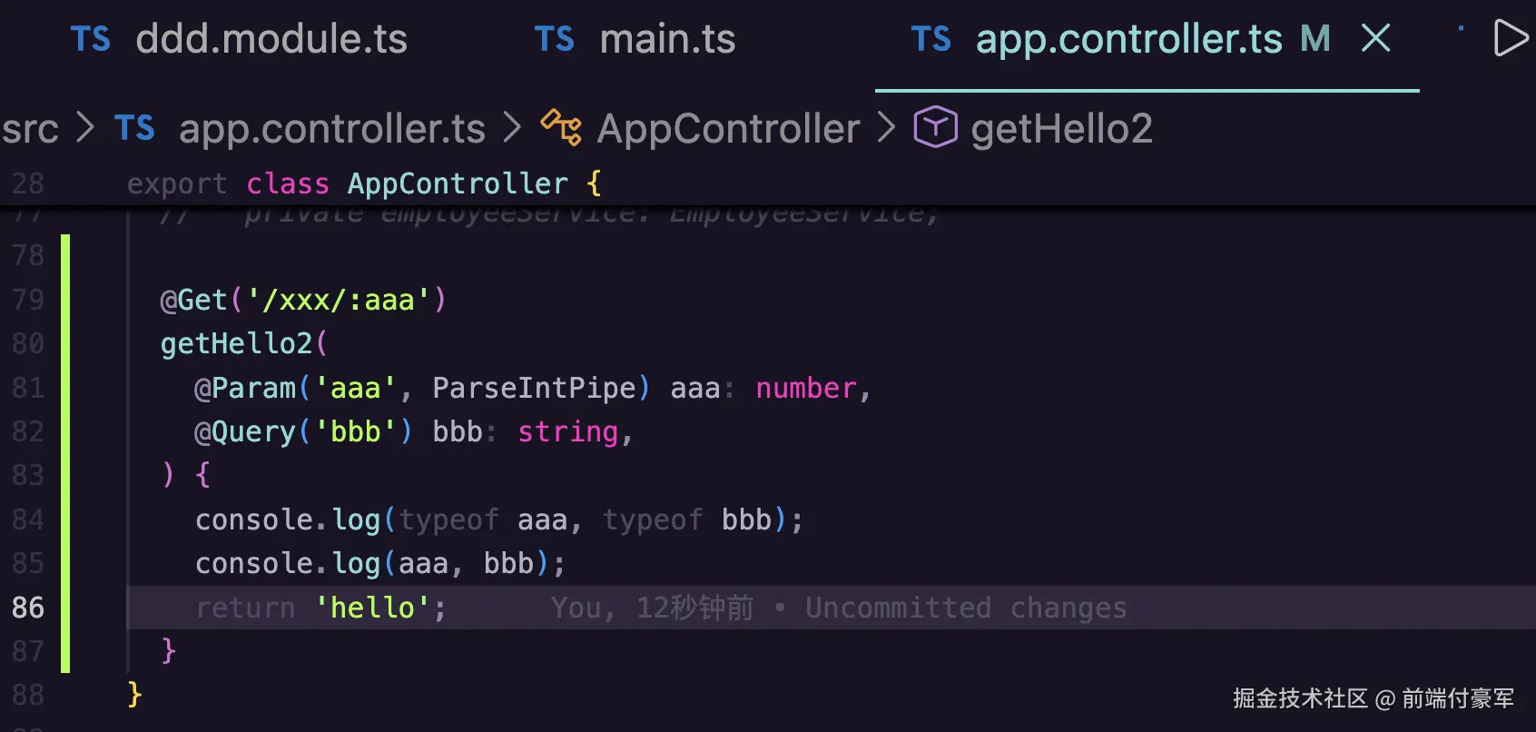Open the getHello2 breadcrumb symbol list
1536x732 pixels.
coord(1061,129)
